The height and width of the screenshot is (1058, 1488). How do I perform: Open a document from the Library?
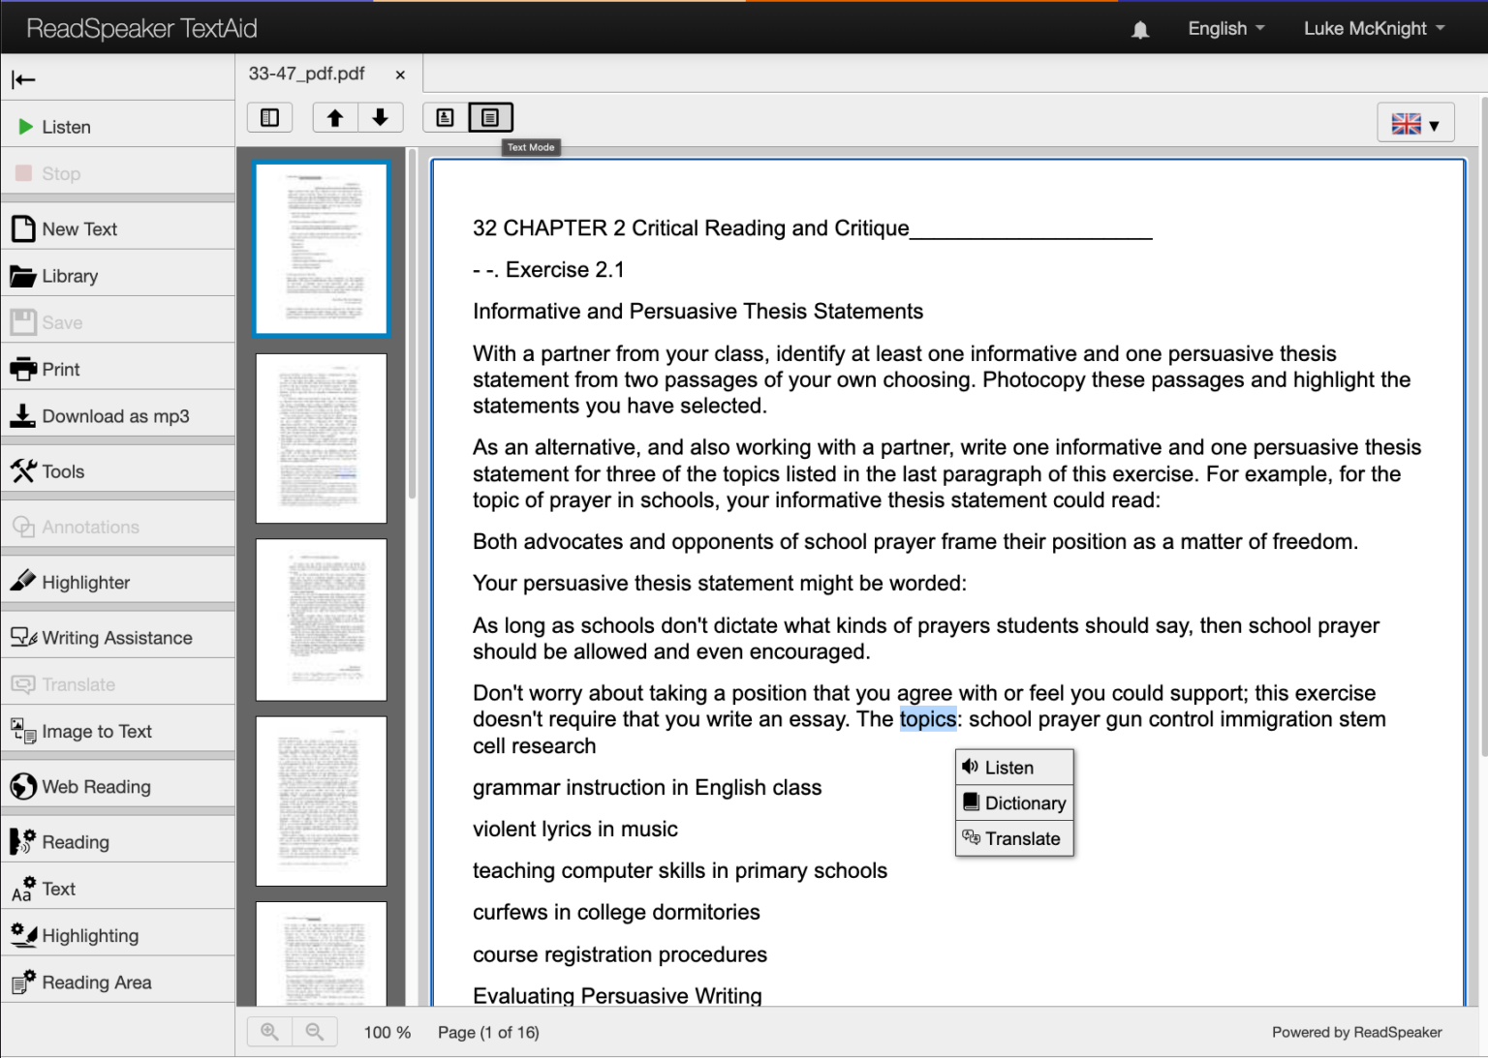(69, 276)
